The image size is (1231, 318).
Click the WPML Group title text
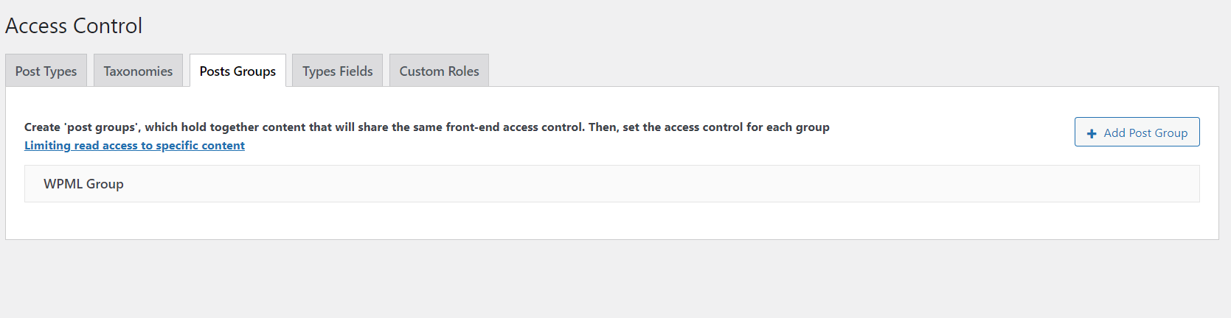point(83,184)
